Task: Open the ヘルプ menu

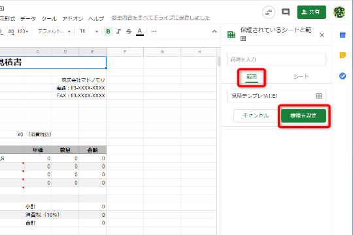Action: (x=96, y=18)
